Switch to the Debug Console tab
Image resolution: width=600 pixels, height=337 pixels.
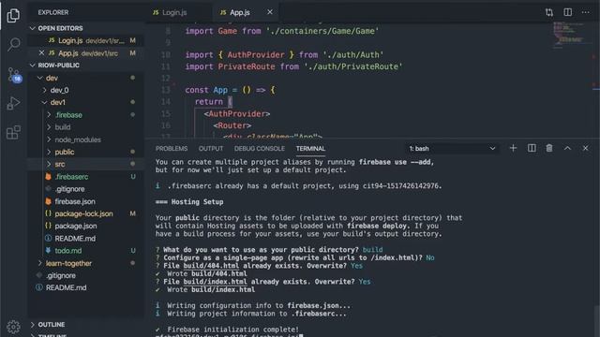[259, 148]
